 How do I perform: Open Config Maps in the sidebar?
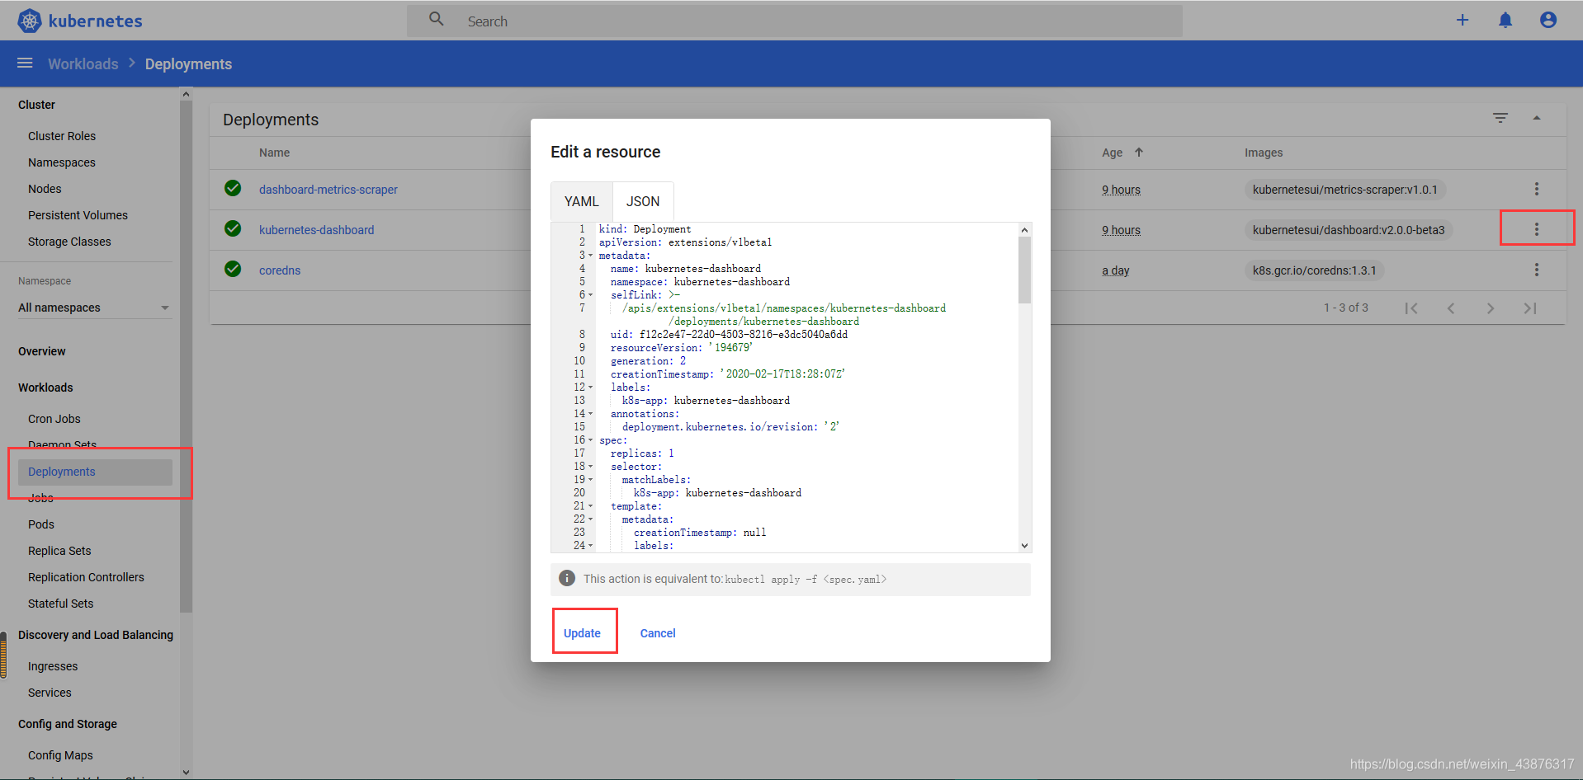click(x=60, y=755)
